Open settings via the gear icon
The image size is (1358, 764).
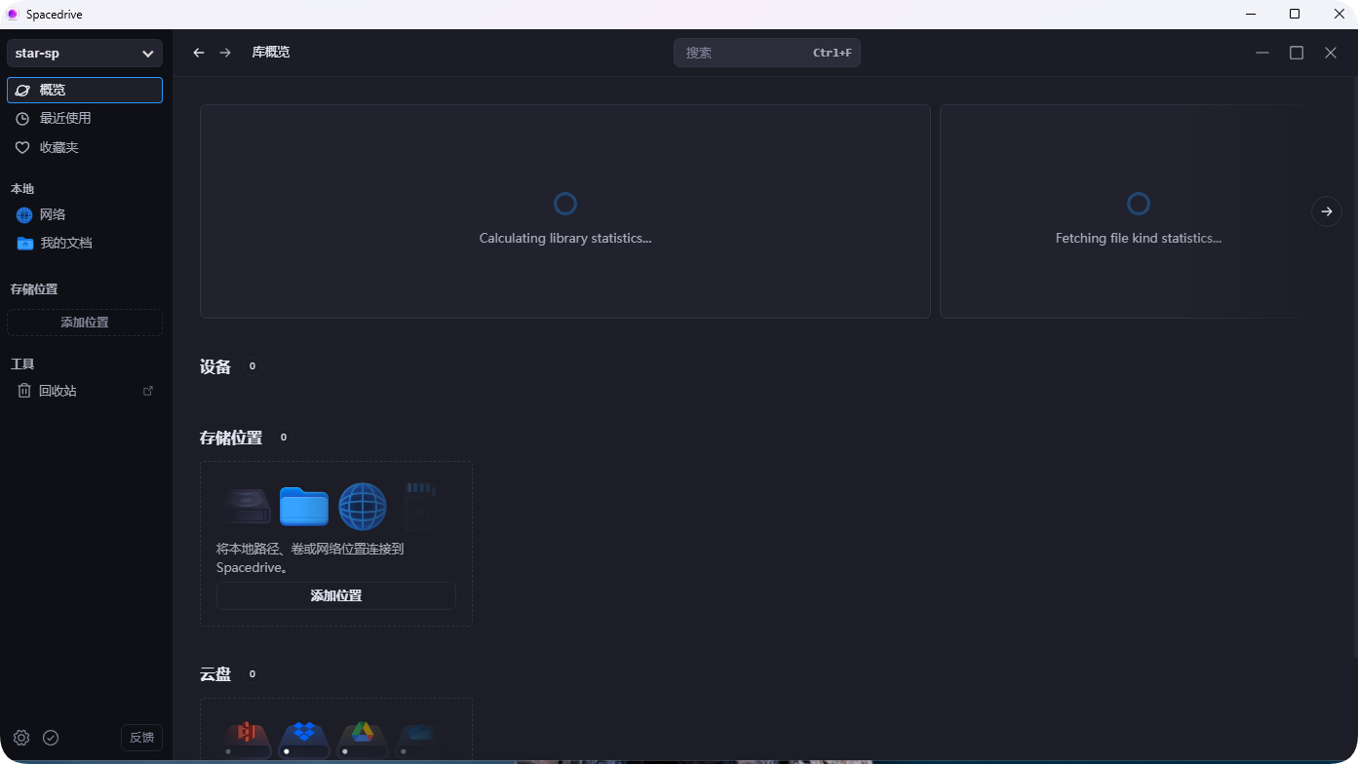(21, 738)
